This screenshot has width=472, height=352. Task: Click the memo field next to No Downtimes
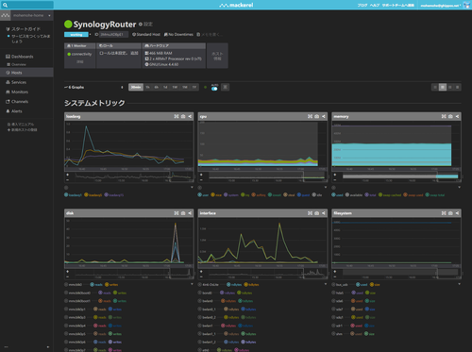(211, 34)
